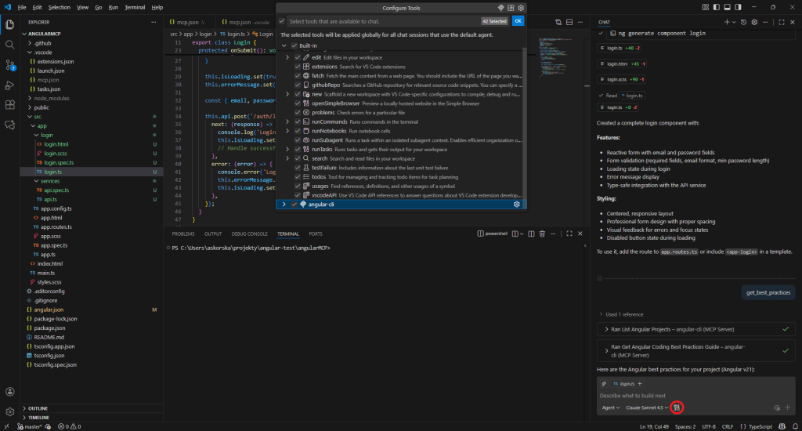802x431 pixels.
Task: Uncheck the angular-cli checkbox
Action: (294, 205)
